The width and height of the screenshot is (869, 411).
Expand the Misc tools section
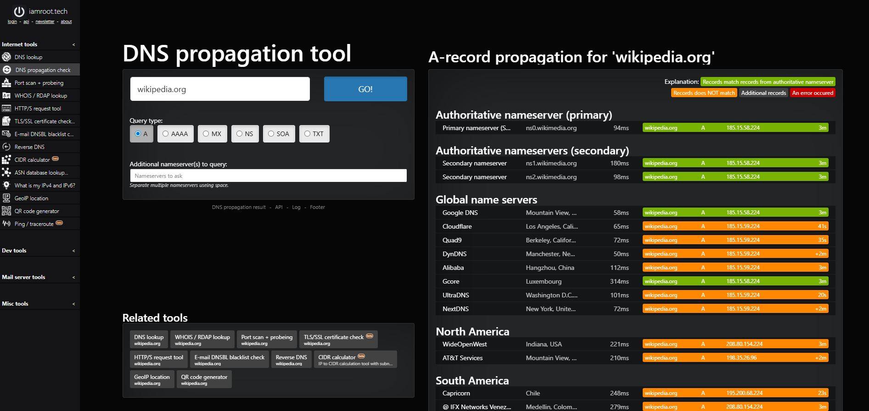click(x=73, y=304)
